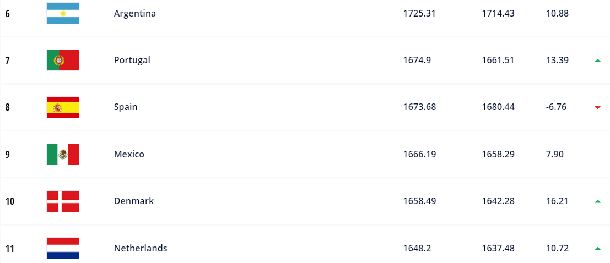Click Spain's previous points 1680.44
The image size is (610, 263).
[498, 107]
